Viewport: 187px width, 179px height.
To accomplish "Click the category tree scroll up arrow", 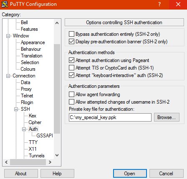I will (x=57, y=23).
